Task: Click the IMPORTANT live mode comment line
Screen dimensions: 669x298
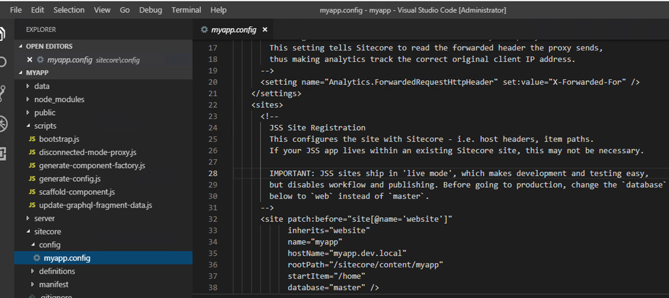Action: (459, 173)
